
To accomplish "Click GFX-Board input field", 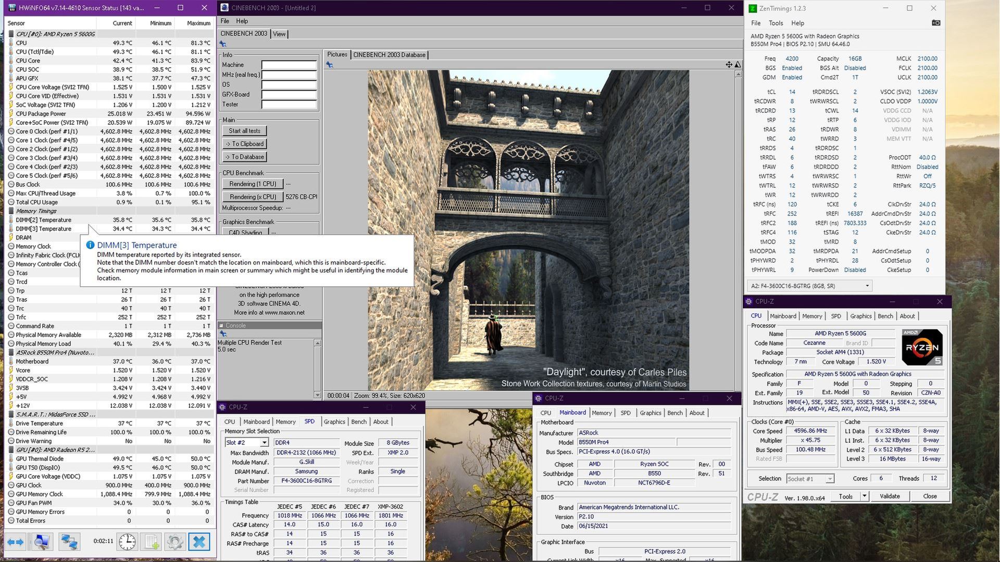I will pos(289,95).
